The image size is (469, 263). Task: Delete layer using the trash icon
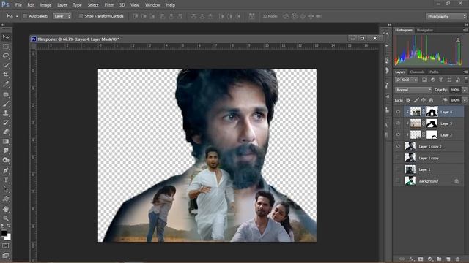[457, 259]
